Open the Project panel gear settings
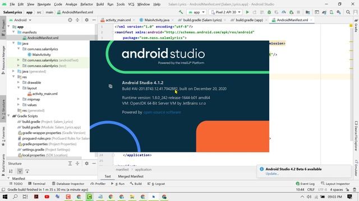 (x=86, y=20)
